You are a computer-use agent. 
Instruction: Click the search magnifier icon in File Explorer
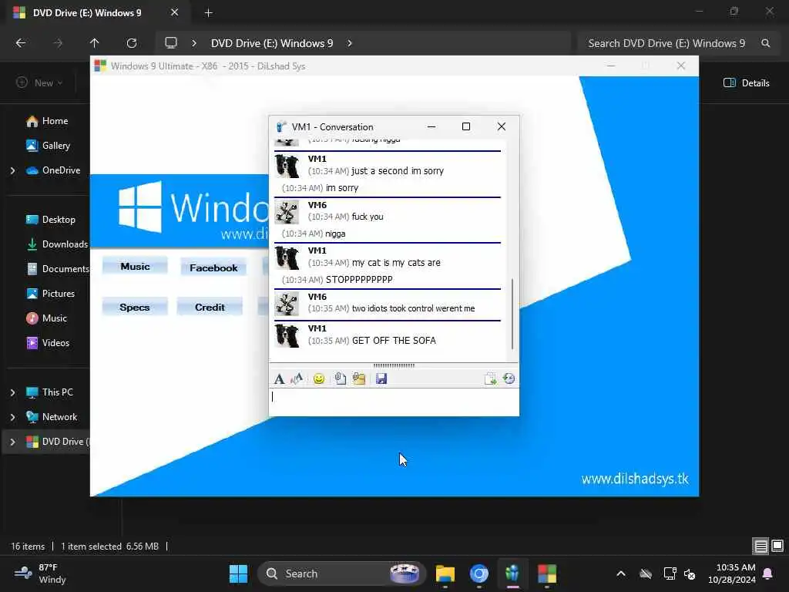[x=765, y=43]
